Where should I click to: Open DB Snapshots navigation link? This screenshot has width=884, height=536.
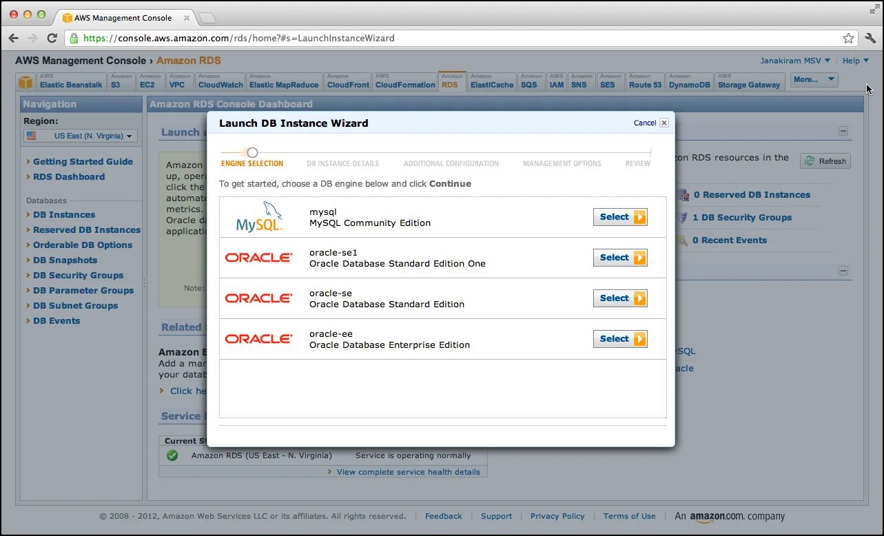coord(65,260)
